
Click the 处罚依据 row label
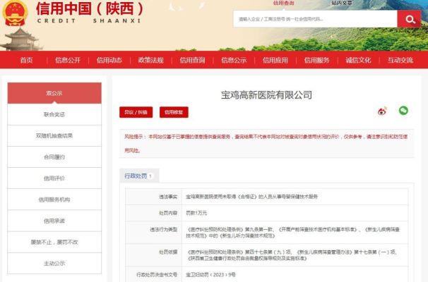point(168,252)
